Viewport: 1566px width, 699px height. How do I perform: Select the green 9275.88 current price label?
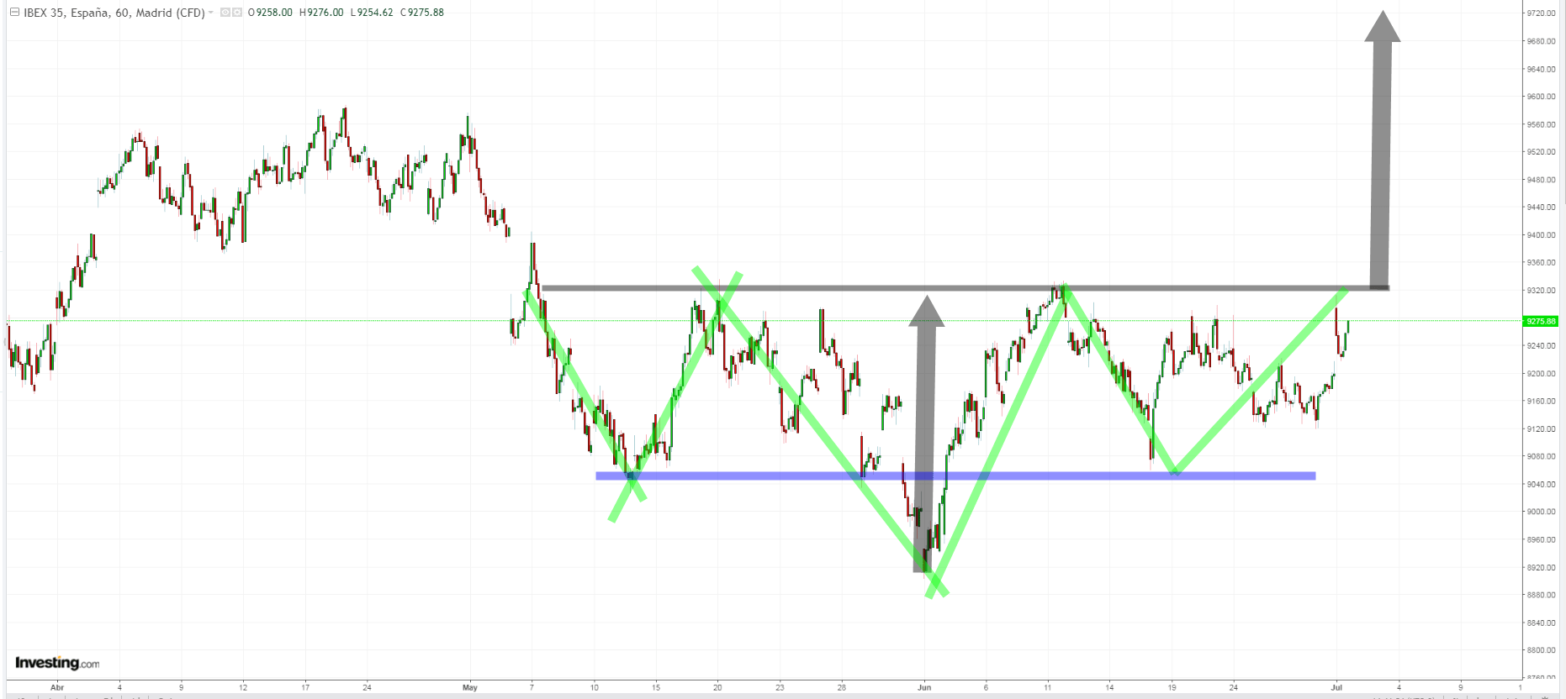coord(1541,321)
